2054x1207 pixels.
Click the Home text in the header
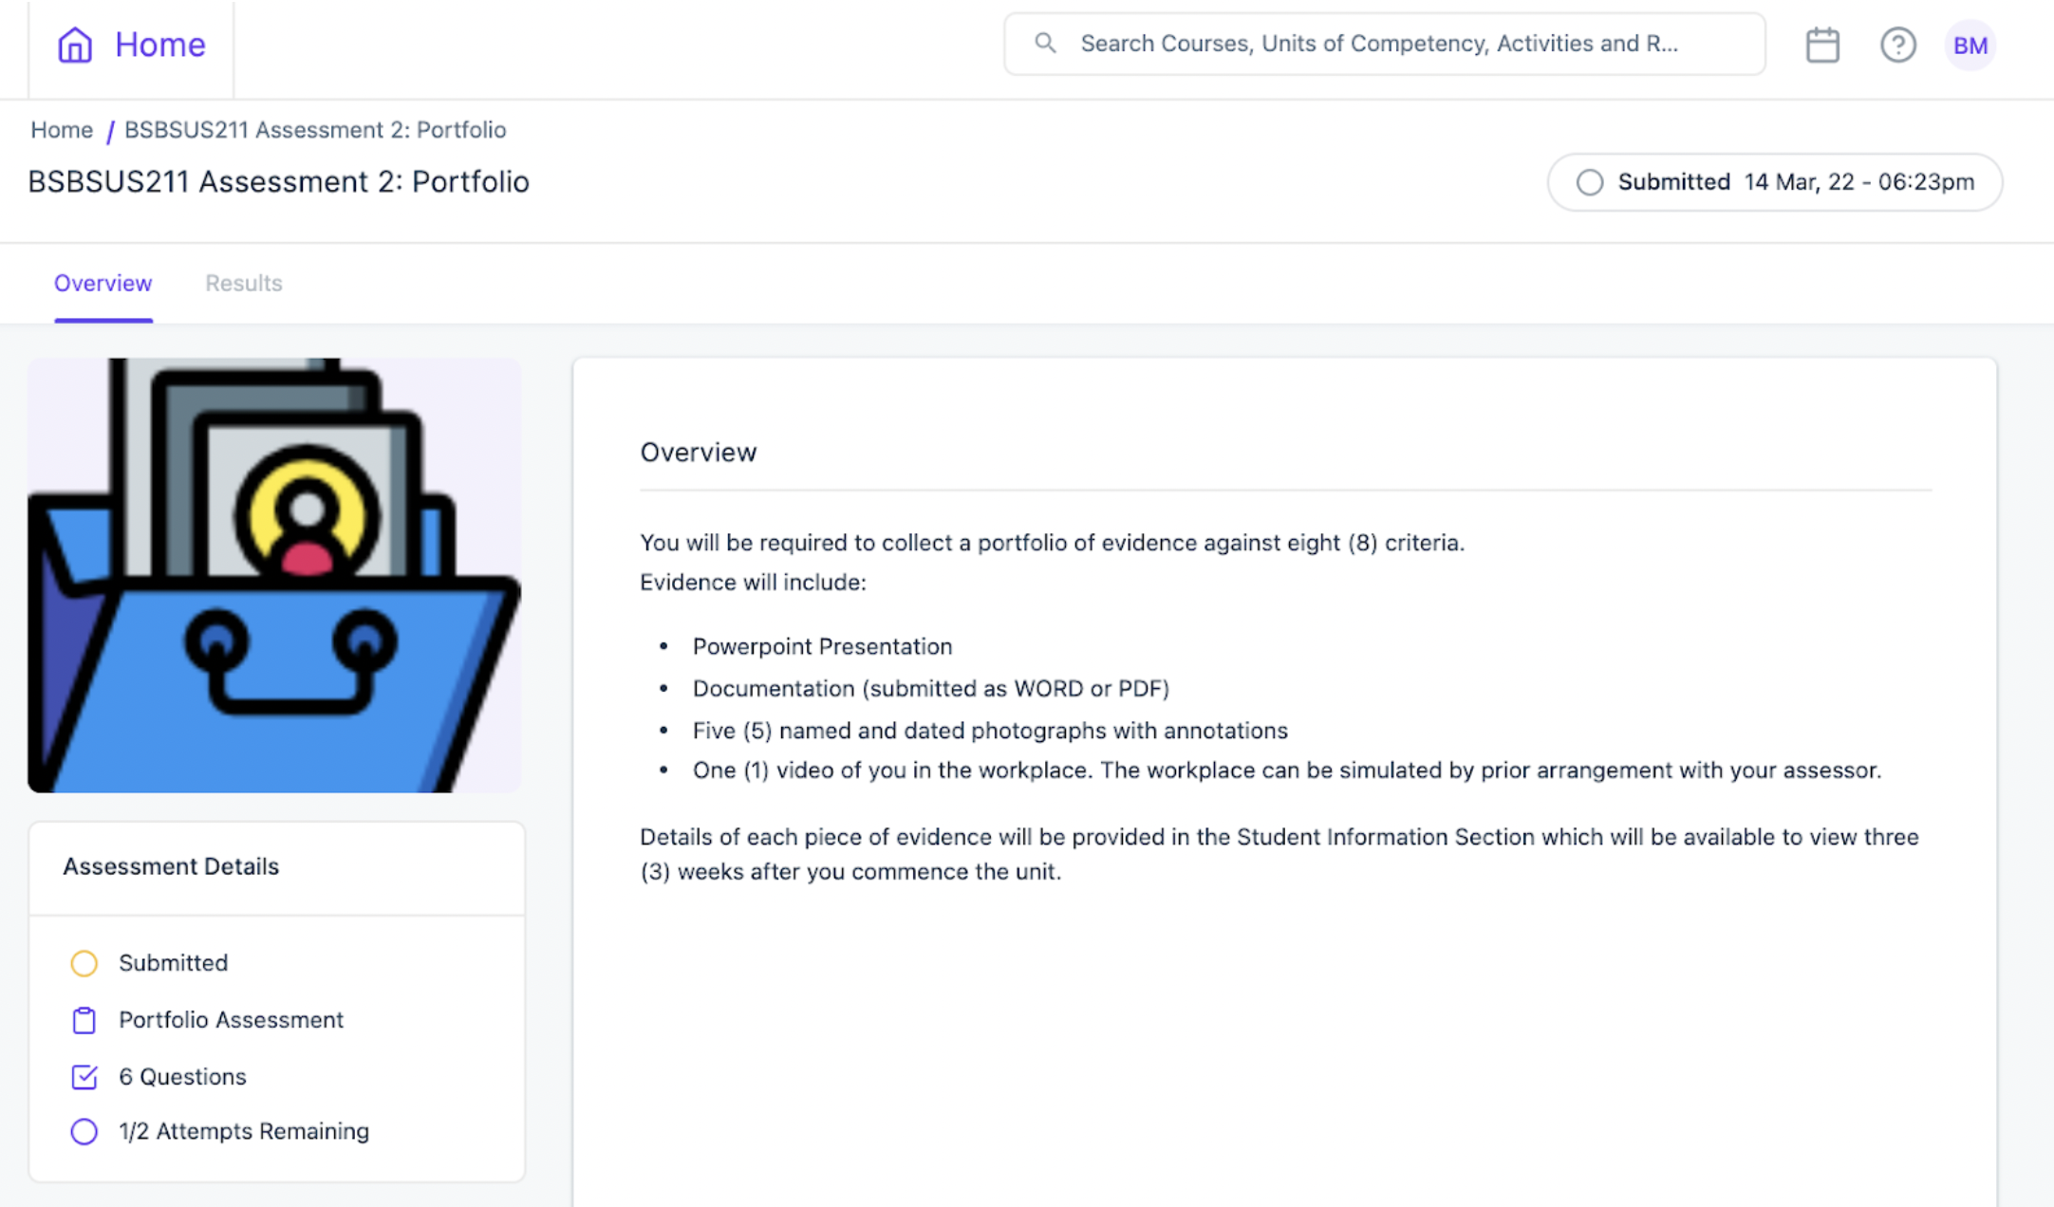coord(159,45)
